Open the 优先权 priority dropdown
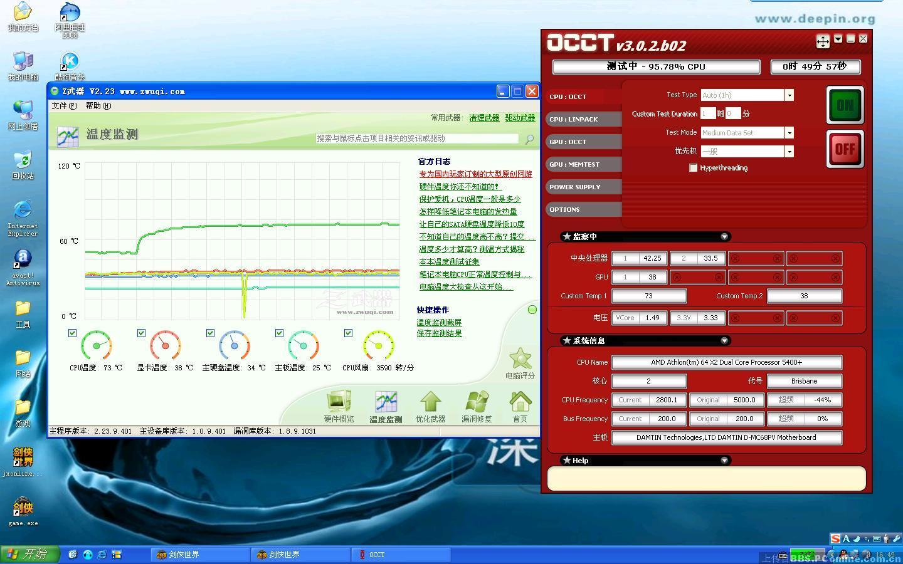Image resolution: width=903 pixels, height=564 pixels. coord(789,152)
